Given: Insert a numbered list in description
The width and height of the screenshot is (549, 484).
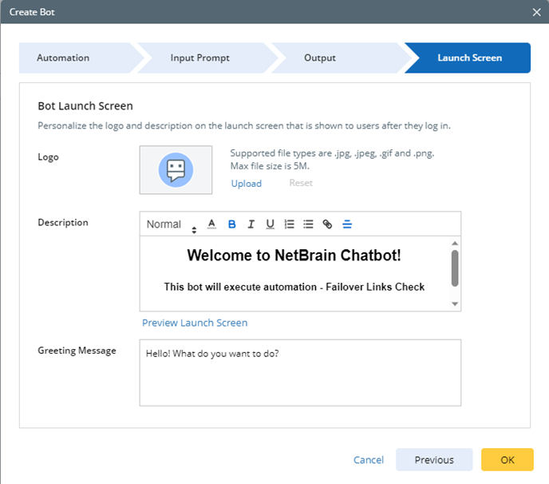Looking at the screenshot, I should point(290,224).
